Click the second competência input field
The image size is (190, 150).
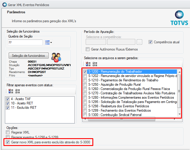point(121,42)
